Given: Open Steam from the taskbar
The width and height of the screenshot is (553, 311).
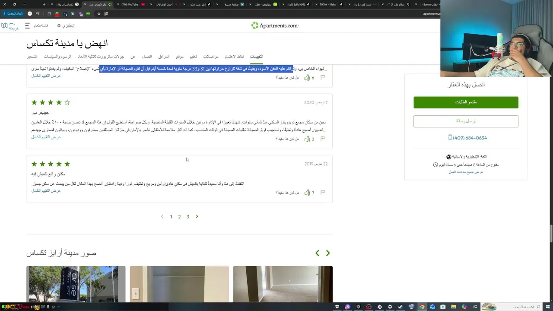Looking at the screenshot, I should [x=400, y=307].
